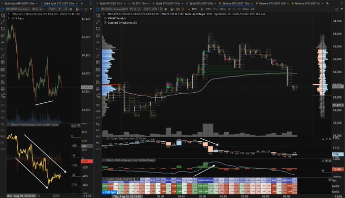The height and width of the screenshot is (198, 345).
Task: Toggle the T text icon on the left toolbar
Action: (x=91, y=9)
